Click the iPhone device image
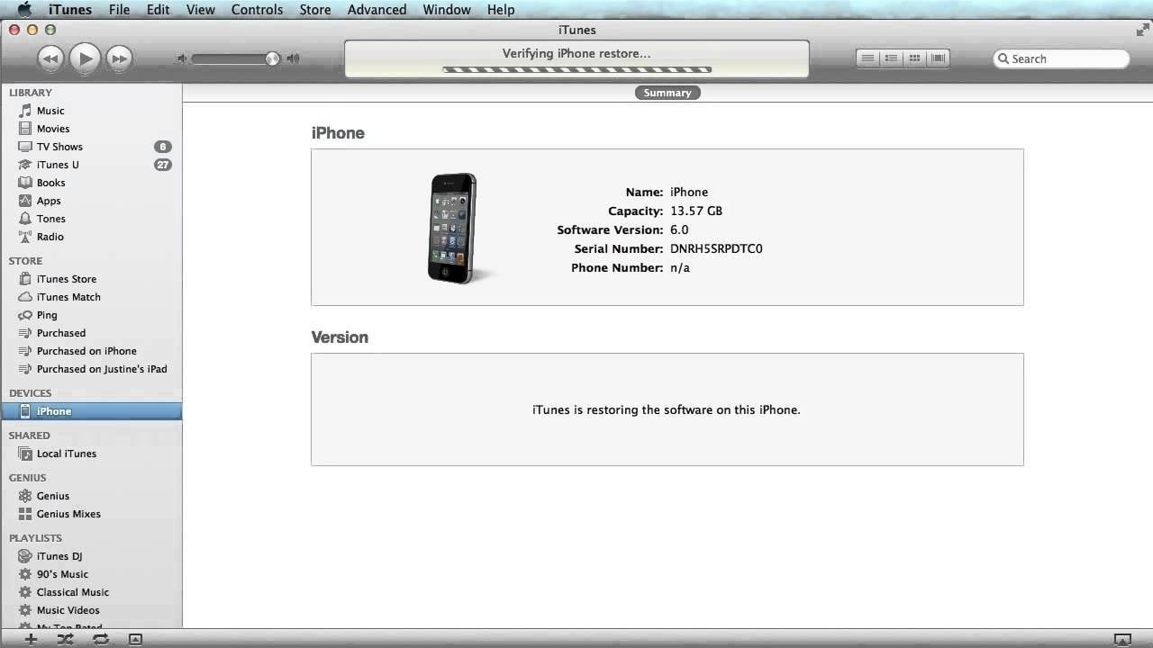 click(x=453, y=228)
